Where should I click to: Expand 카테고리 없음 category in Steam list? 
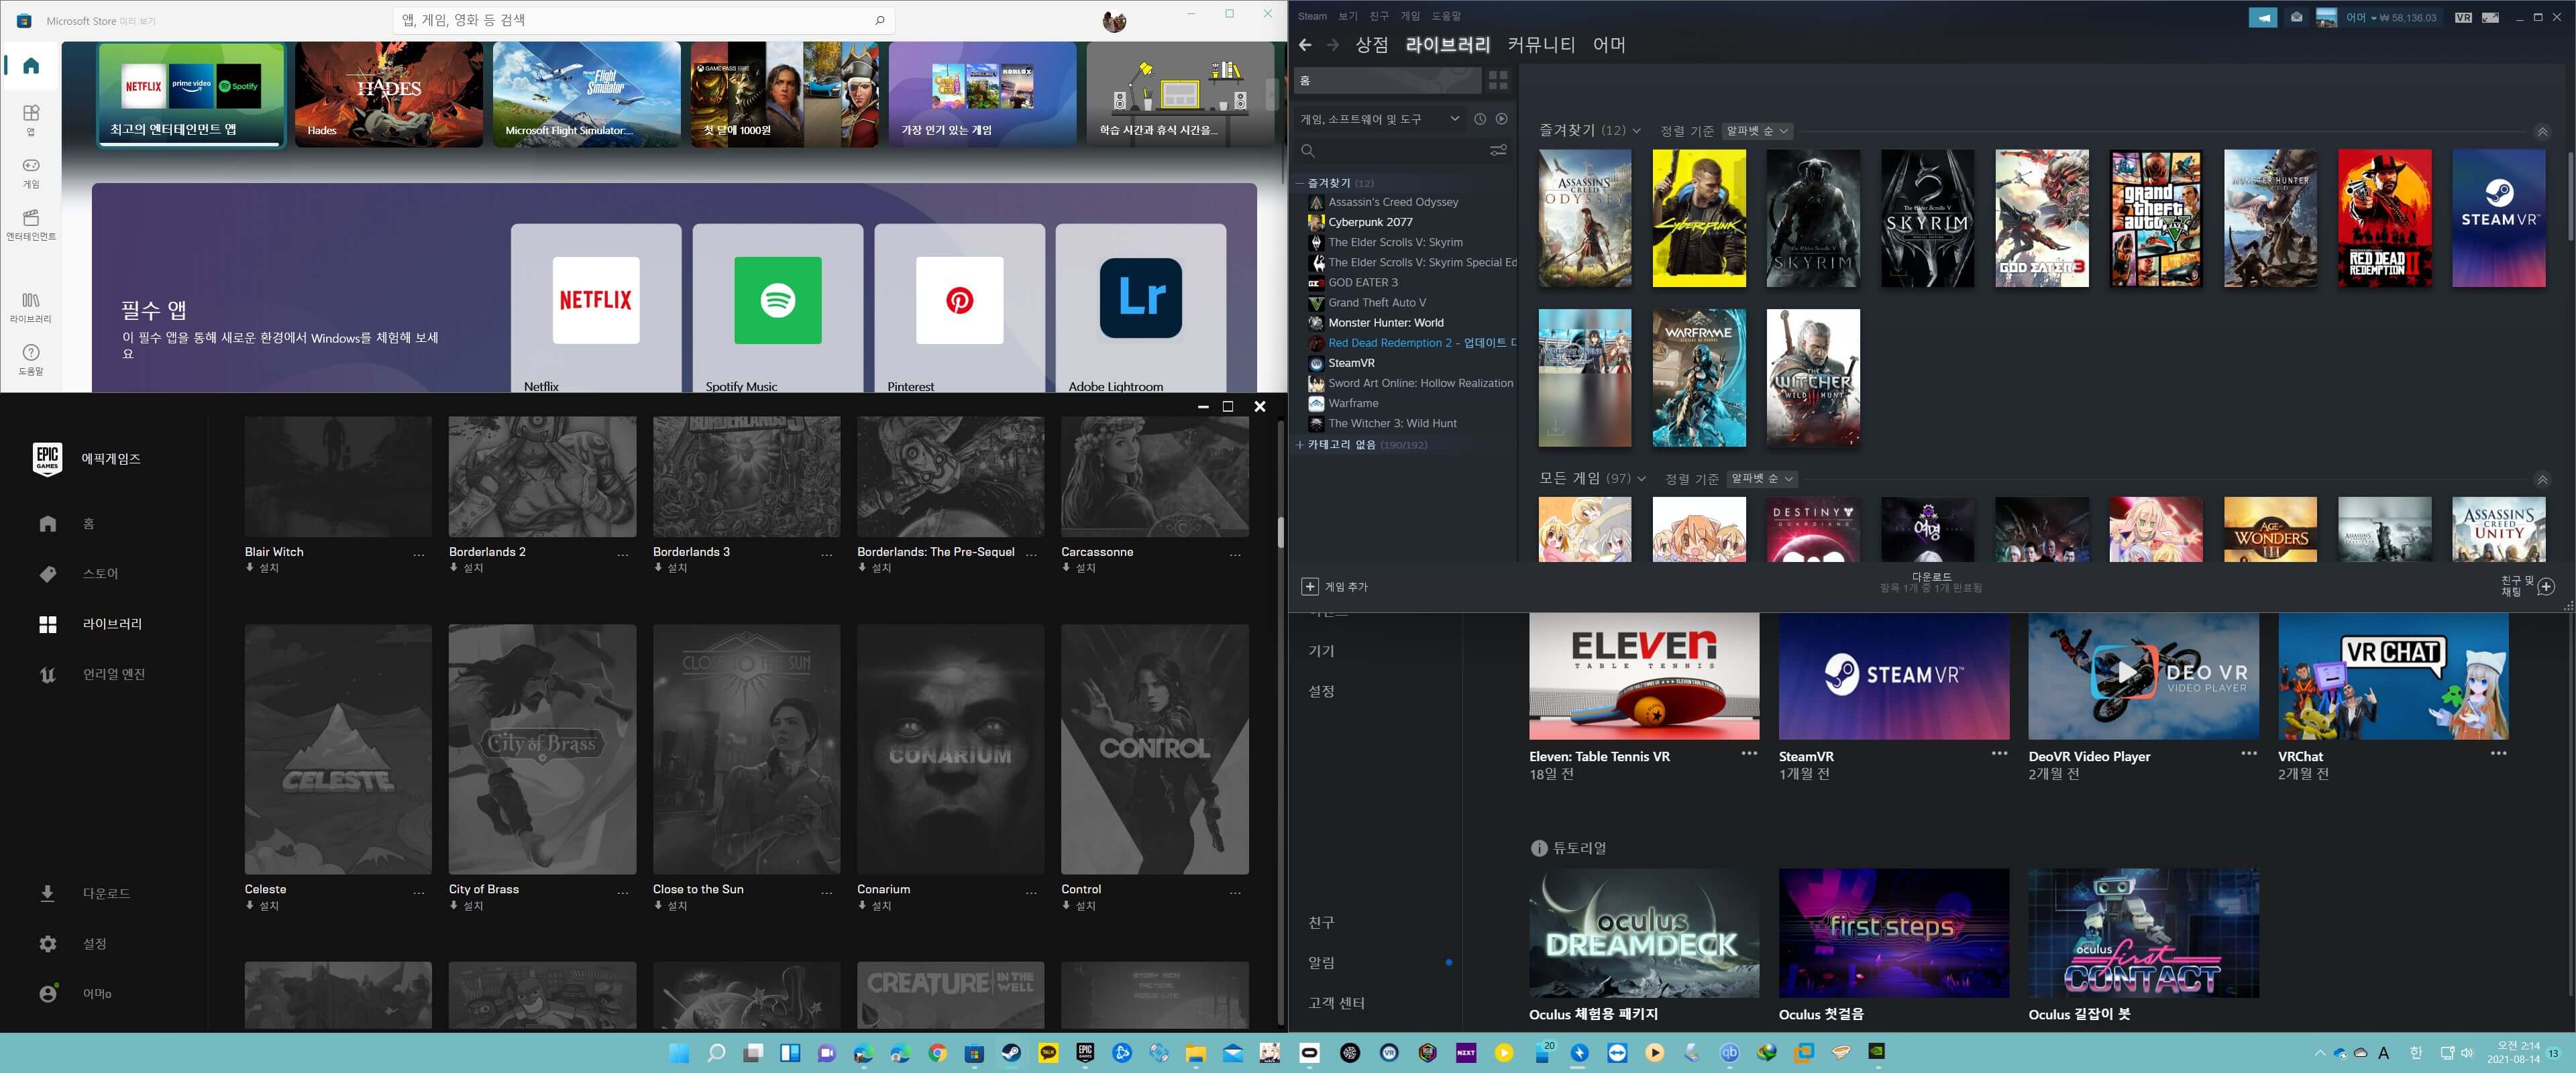point(1299,445)
